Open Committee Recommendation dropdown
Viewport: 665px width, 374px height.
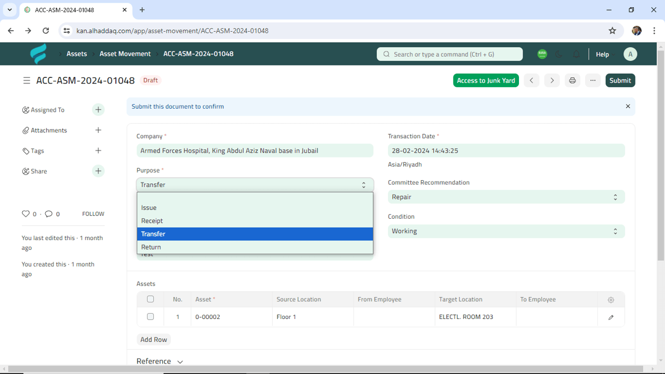[506, 197]
